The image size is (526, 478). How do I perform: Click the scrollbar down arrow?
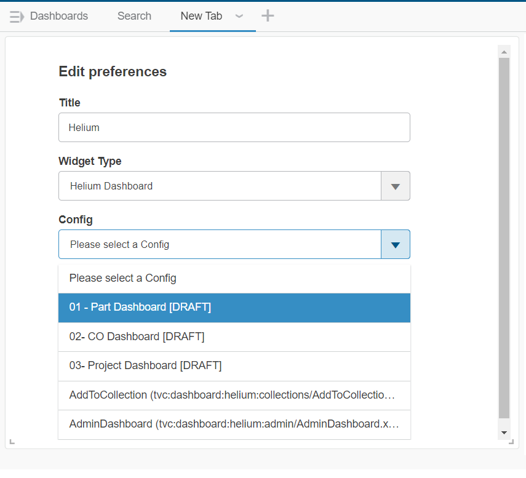pos(504,433)
